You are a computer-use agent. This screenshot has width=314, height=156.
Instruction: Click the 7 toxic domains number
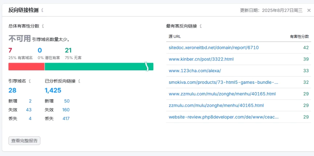click(x=10, y=50)
